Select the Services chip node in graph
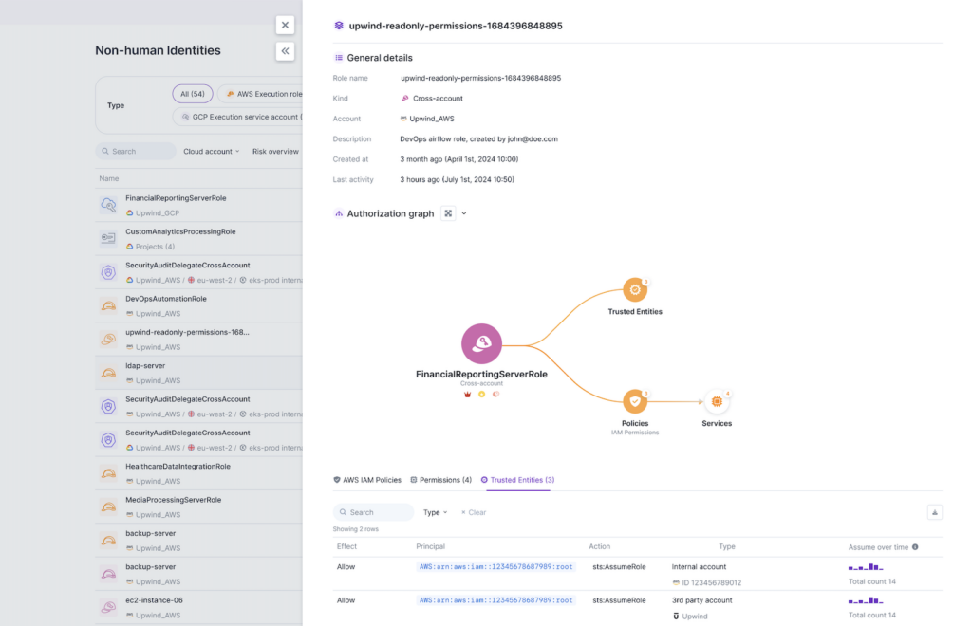Screen dimensions: 972x626 click(x=717, y=401)
